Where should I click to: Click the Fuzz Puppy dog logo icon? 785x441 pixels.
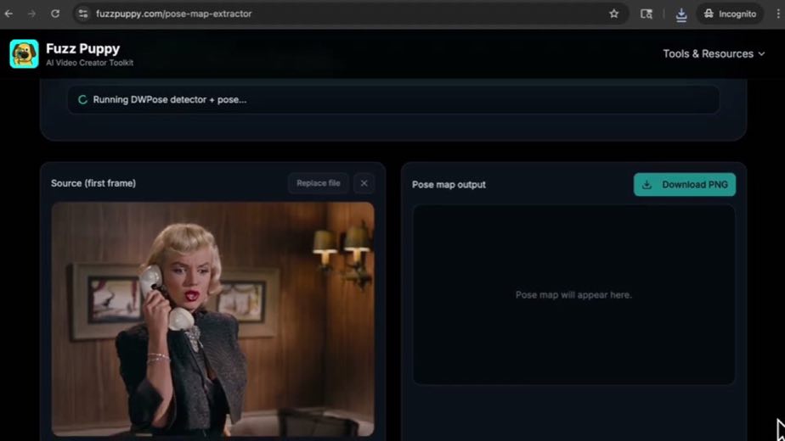click(24, 54)
